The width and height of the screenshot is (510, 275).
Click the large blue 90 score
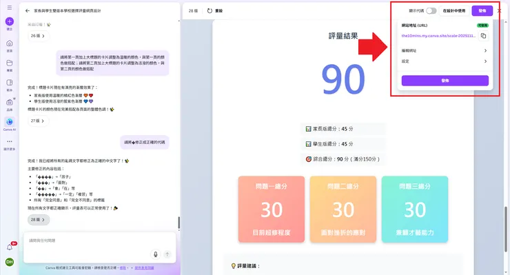(x=343, y=80)
